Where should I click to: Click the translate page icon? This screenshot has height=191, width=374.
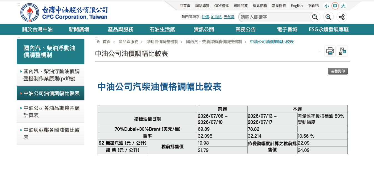(342, 51)
